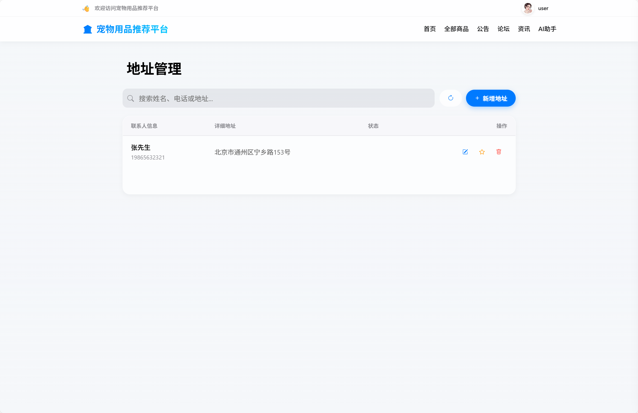Open the 全部商品 page

tap(457, 29)
